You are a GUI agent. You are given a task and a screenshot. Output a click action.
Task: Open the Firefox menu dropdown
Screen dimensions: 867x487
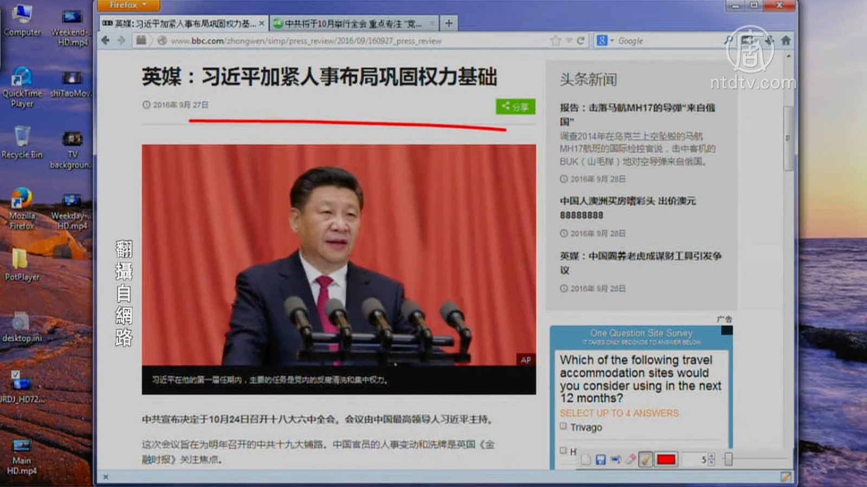(x=128, y=5)
